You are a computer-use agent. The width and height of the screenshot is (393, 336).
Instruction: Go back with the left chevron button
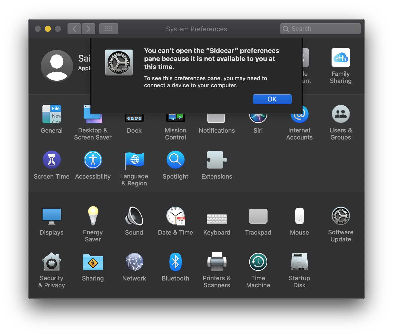click(x=74, y=29)
